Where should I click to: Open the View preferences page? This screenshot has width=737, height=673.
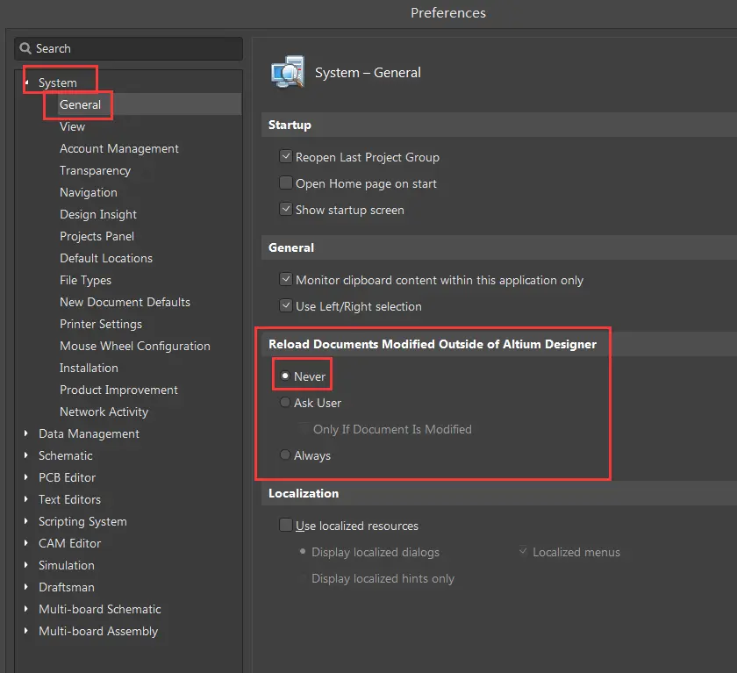(x=72, y=126)
